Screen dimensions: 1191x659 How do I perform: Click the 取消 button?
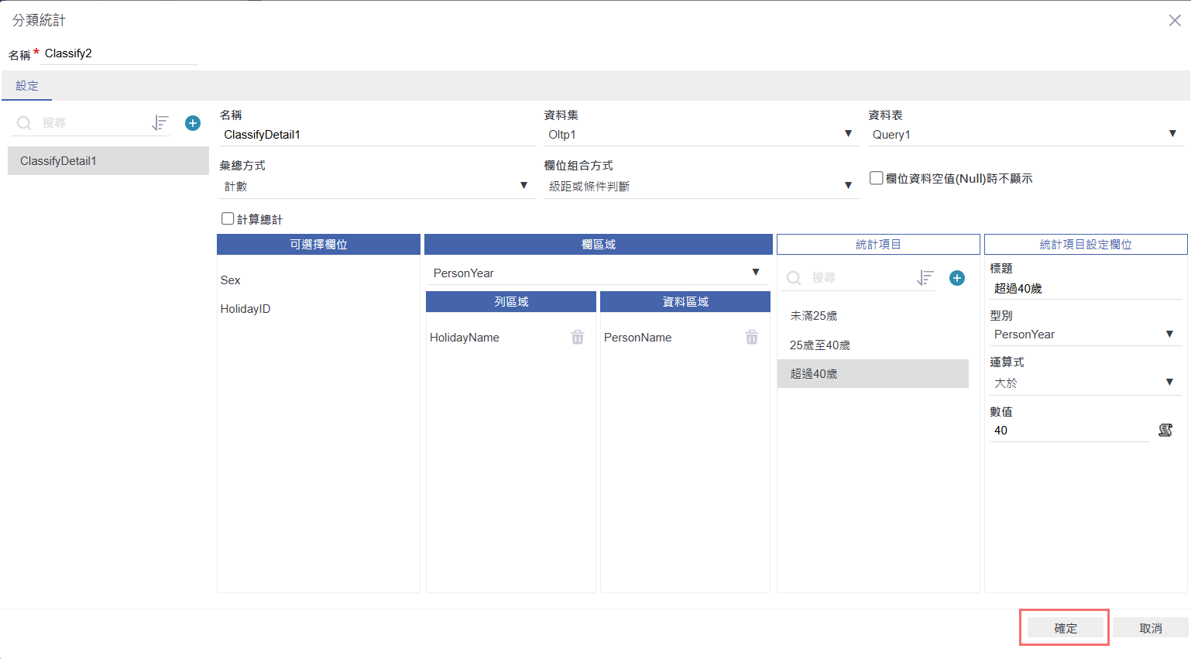(1151, 628)
